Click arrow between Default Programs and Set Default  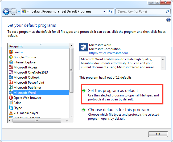coord(59,12)
